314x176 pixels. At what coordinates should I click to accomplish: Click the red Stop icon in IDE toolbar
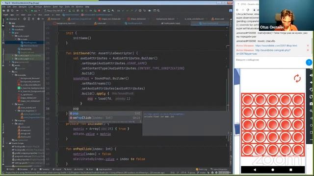point(99,11)
